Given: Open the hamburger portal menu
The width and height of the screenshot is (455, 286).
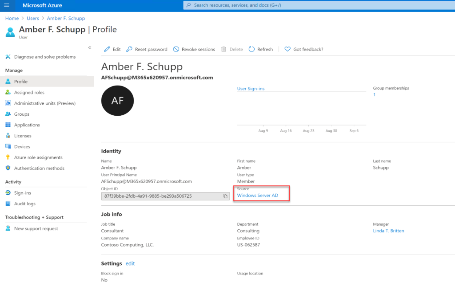Looking at the screenshot, I should point(6,5).
